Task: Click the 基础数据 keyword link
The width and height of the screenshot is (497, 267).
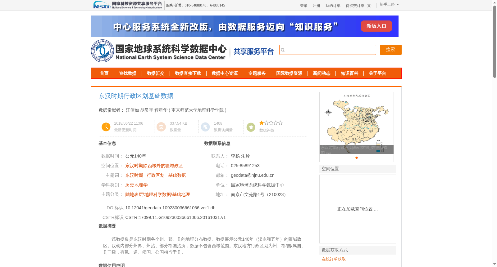Action: 177,176
